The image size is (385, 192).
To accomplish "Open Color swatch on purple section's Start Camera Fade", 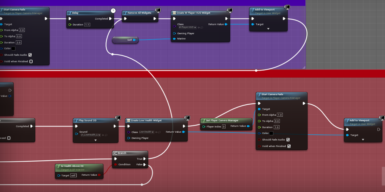I will (x=13, y=49).
